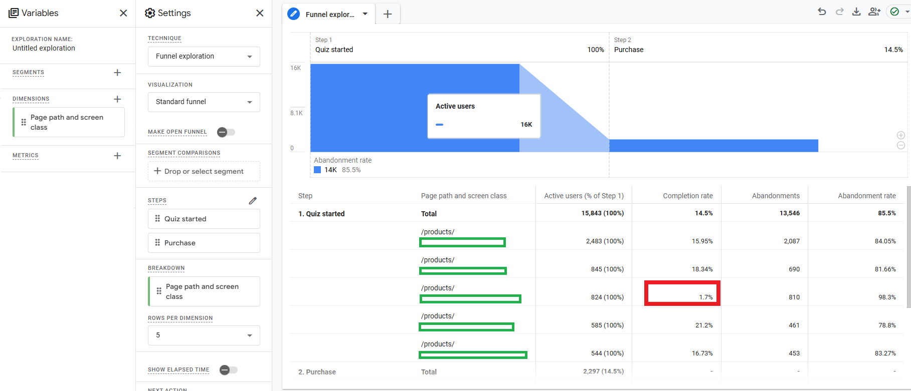Grab the Purchase step drag handle
911x391 pixels.
(x=157, y=243)
